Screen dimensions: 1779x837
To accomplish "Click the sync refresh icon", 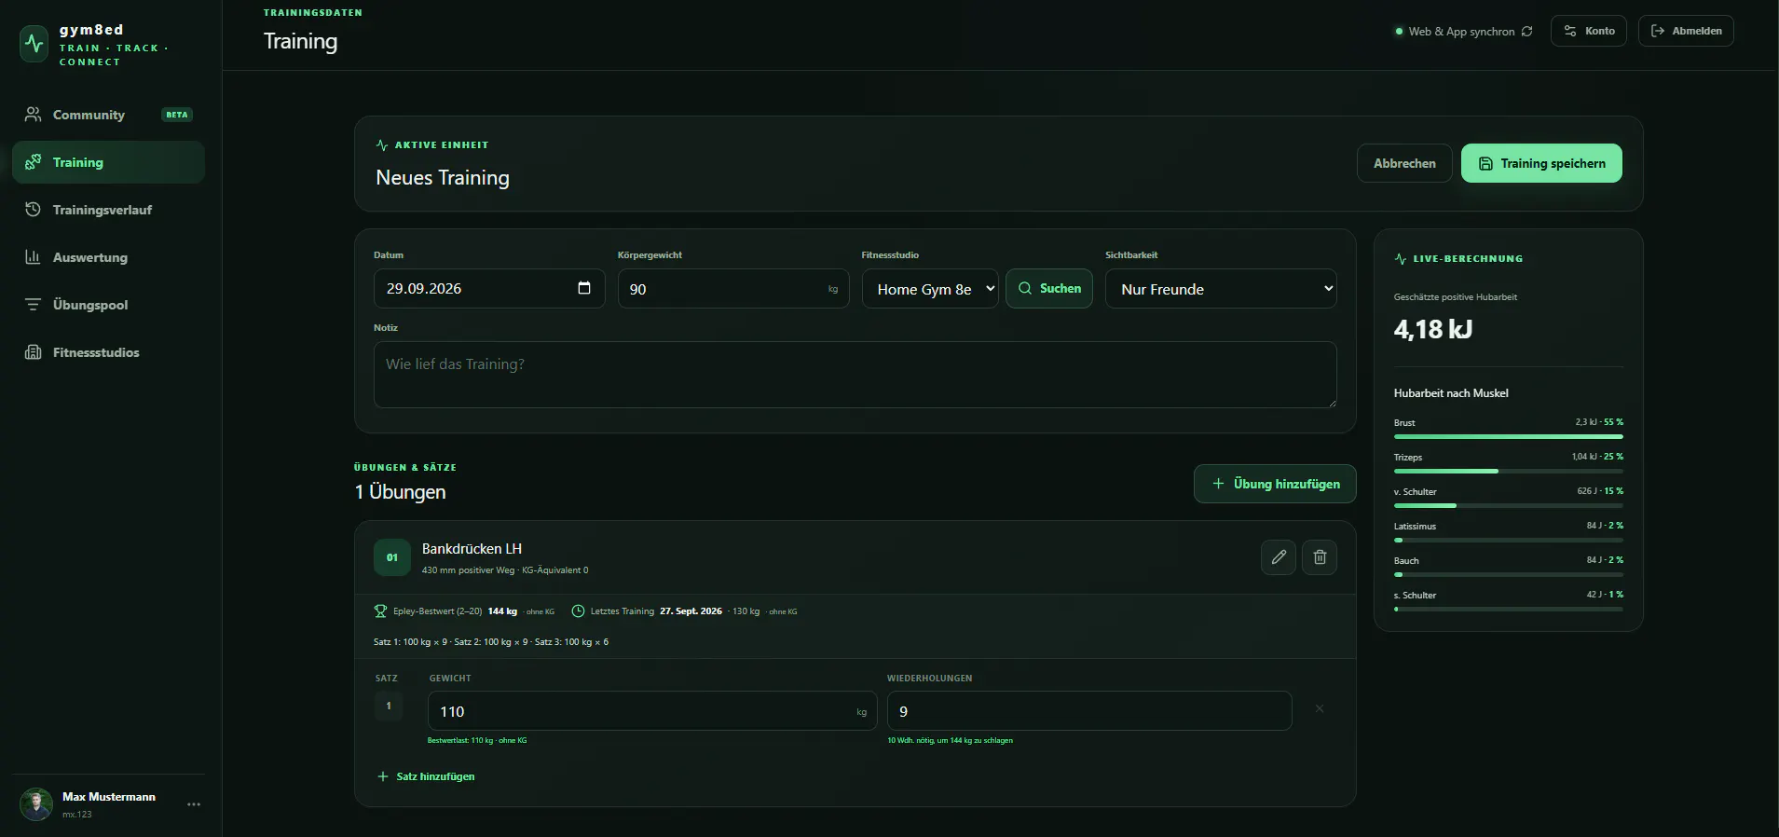I will [x=1526, y=32].
